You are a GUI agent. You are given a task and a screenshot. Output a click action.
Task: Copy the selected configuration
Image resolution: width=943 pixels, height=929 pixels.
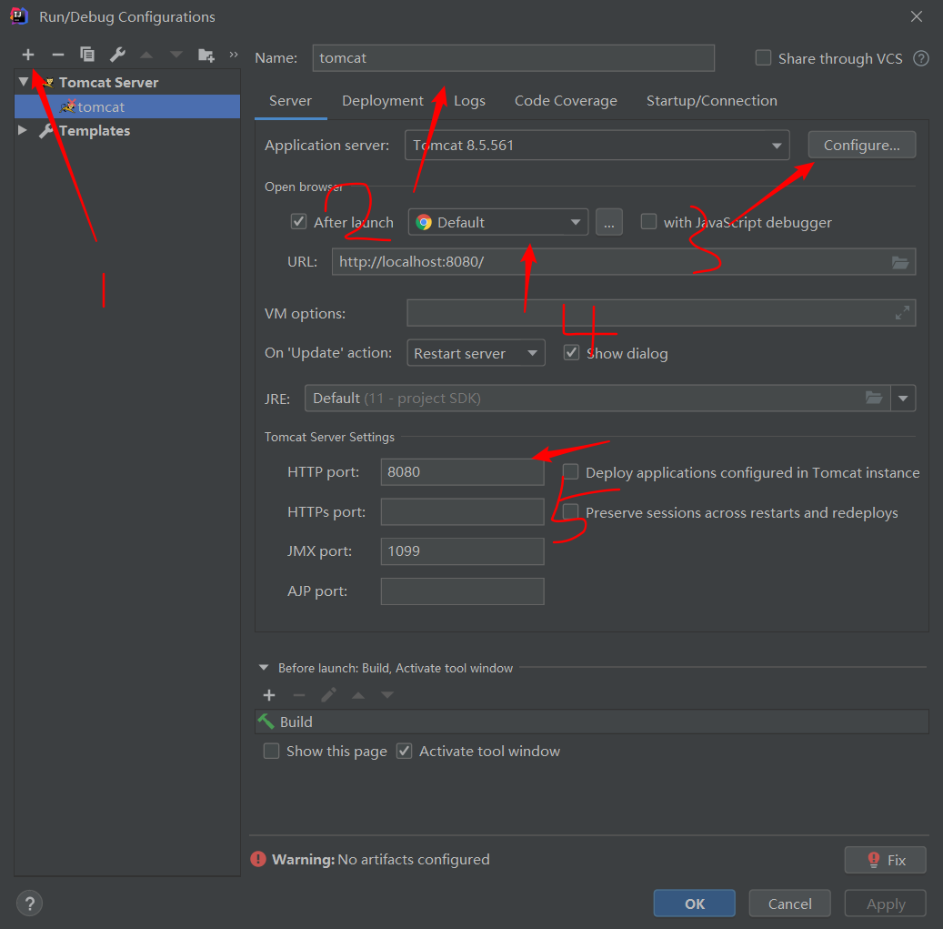(x=87, y=55)
